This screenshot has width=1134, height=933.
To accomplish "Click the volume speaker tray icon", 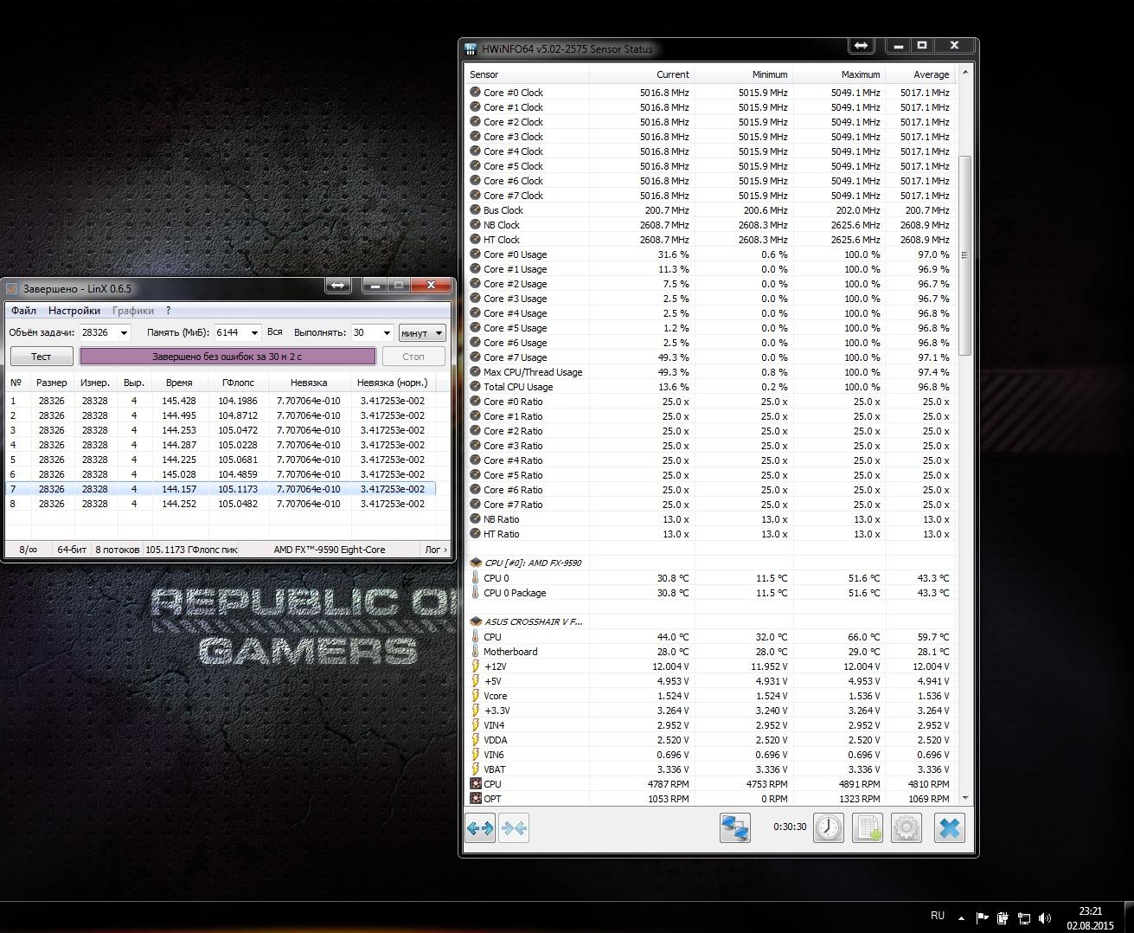I will pos(1045,918).
